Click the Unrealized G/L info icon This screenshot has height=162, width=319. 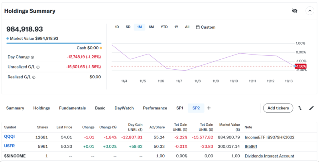[38, 67]
